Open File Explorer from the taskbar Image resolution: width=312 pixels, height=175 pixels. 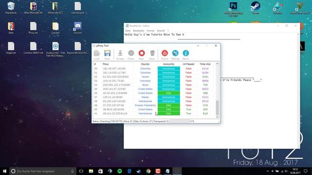(91, 171)
